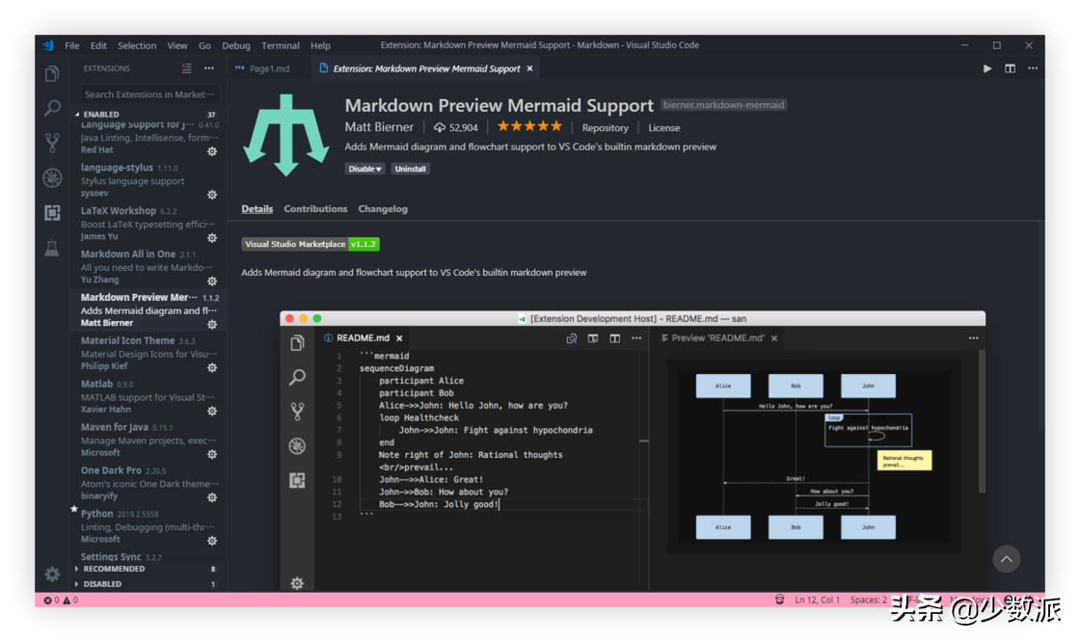Open the Explorer view in activity bar
The height and width of the screenshot is (642, 1080).
(52, 73)
